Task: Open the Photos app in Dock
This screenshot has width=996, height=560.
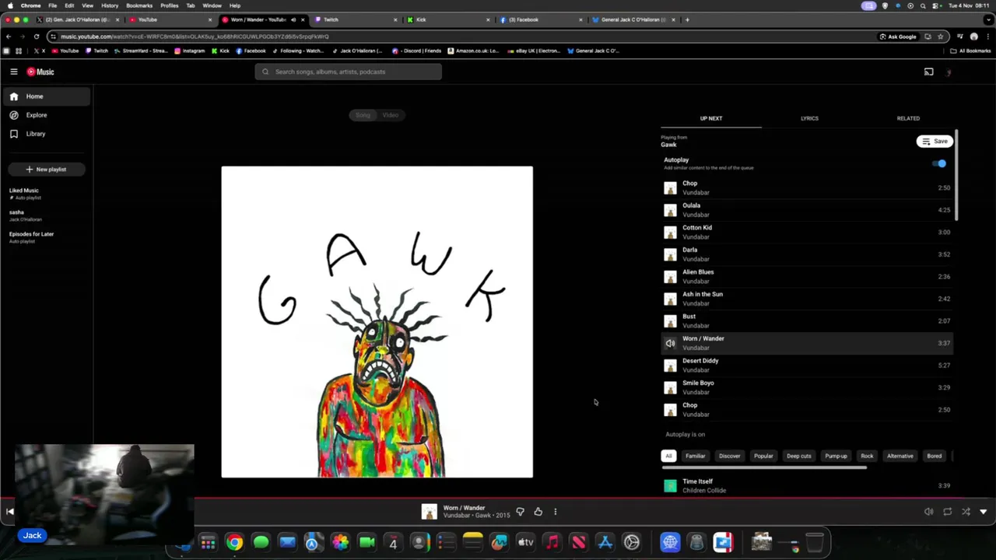Action: point(340,542)
